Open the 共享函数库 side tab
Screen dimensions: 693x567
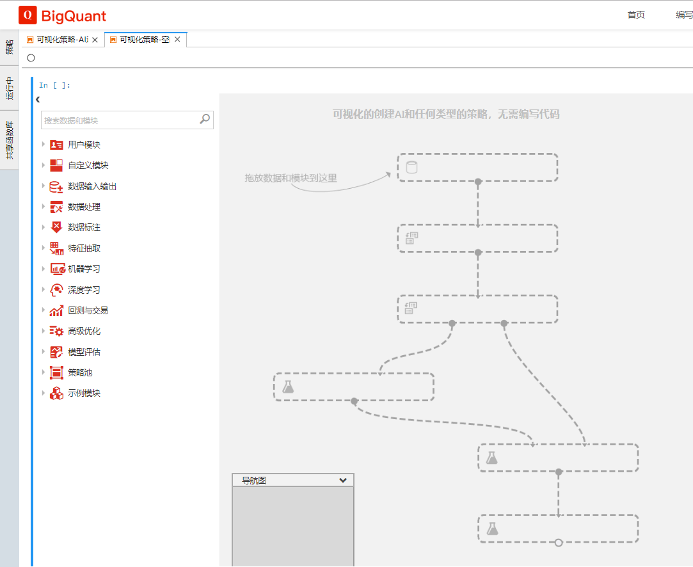pos(9,141)
